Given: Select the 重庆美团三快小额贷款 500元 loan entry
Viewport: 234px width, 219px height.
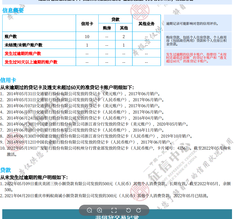Looking at the screenshot, I should [x=116, y=187].
